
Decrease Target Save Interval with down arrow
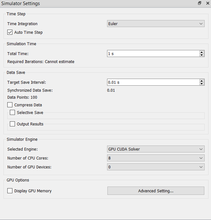point(202,84)
